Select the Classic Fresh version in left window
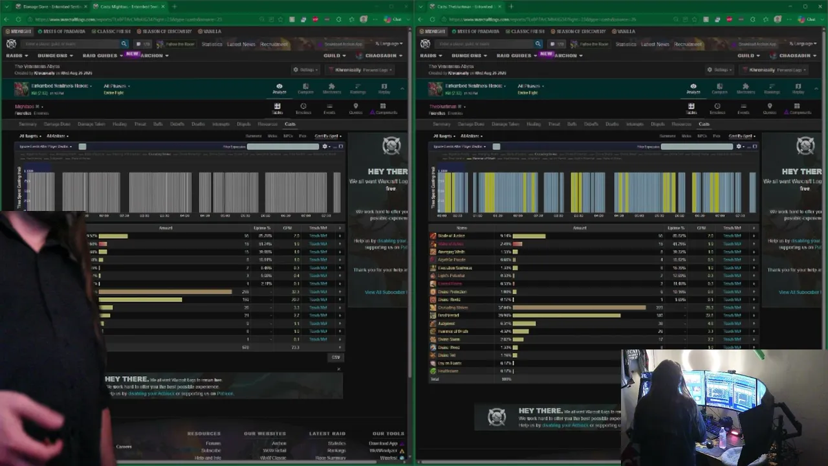This screenshot has height=466, width=828. [111, 31]
